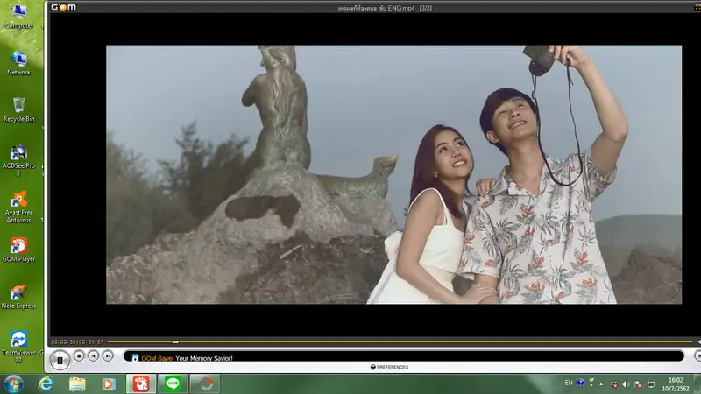Open the Network desktop icon
The image size is (701, 394).
pos(18,63)
